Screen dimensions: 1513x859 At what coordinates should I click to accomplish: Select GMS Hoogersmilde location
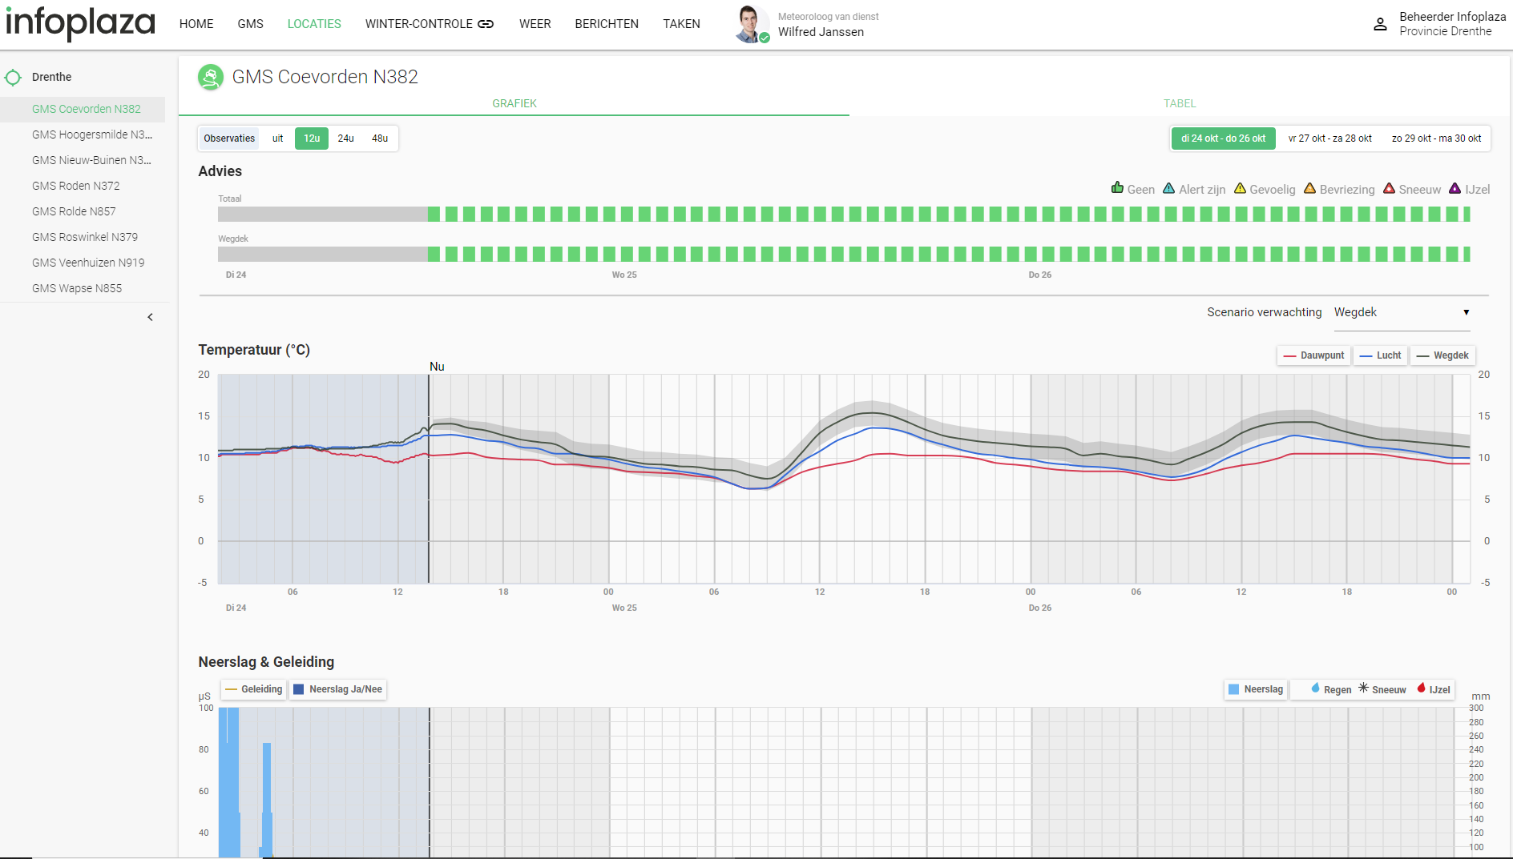point(83,134)
